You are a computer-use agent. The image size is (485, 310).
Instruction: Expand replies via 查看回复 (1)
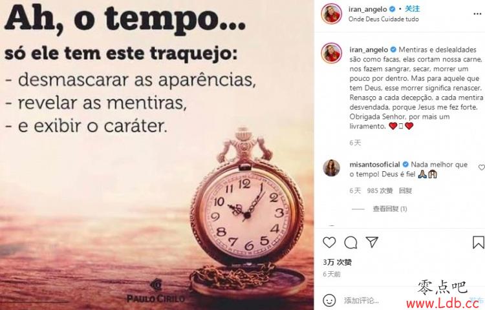point(390,209)
